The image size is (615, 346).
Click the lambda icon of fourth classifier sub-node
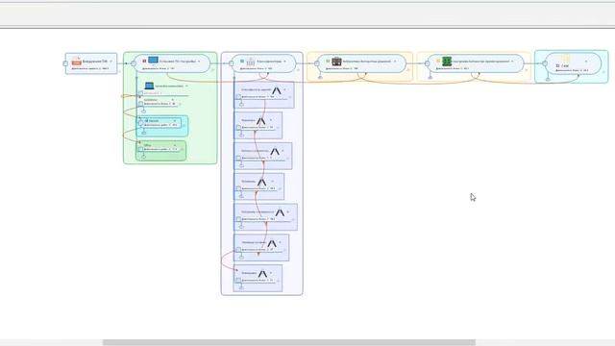click(x=262, y=182)
